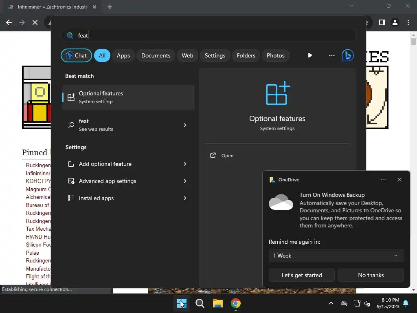This screenshot has height=313, width=417.
Task: Toggle Chrome side panel
Action: tap(382, 22)
